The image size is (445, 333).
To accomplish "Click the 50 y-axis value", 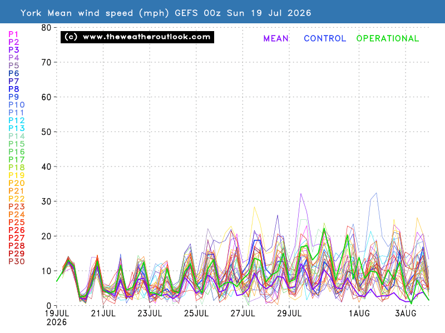I will click(x=46, y=132).
